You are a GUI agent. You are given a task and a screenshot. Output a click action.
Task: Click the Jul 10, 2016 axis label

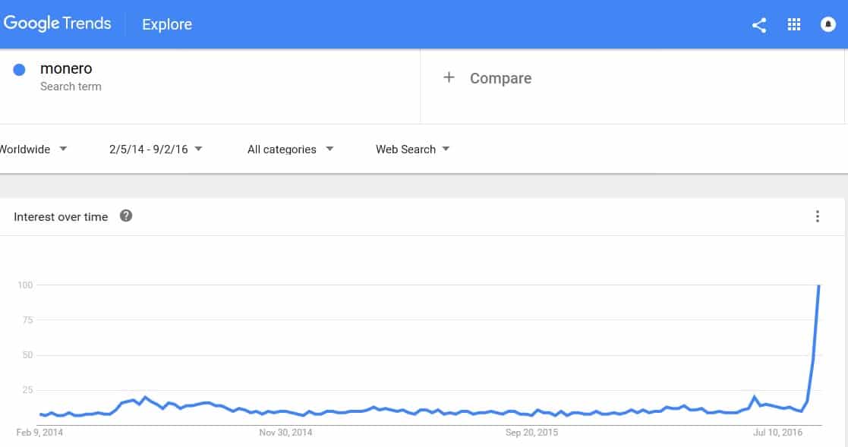tap(777, 433)
